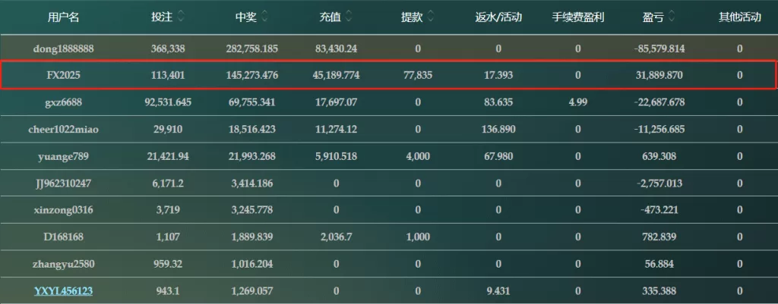This screenshot has width=778, height=304.
Task: Sort by 充值 column arrow icon
Action: (348, 17)
